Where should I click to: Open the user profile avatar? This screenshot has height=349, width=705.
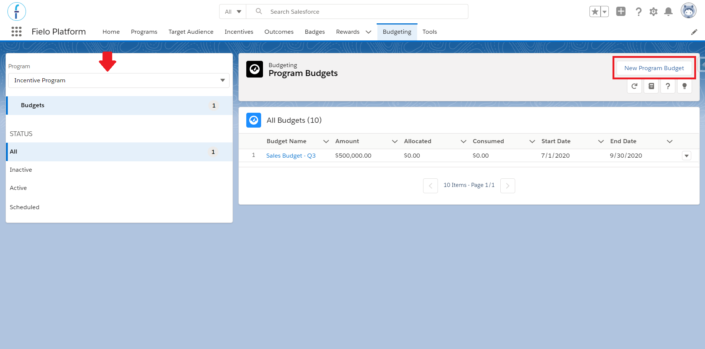tap(688, 11)
